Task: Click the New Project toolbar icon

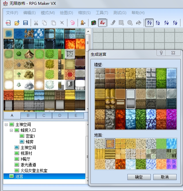Action: (x=8, y=23)
